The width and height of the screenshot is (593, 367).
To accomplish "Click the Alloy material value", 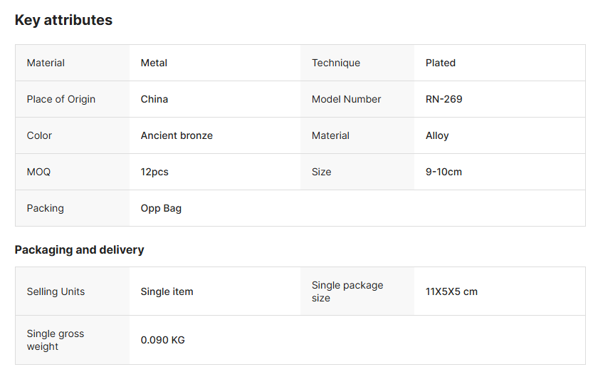I will pos(437,135).
